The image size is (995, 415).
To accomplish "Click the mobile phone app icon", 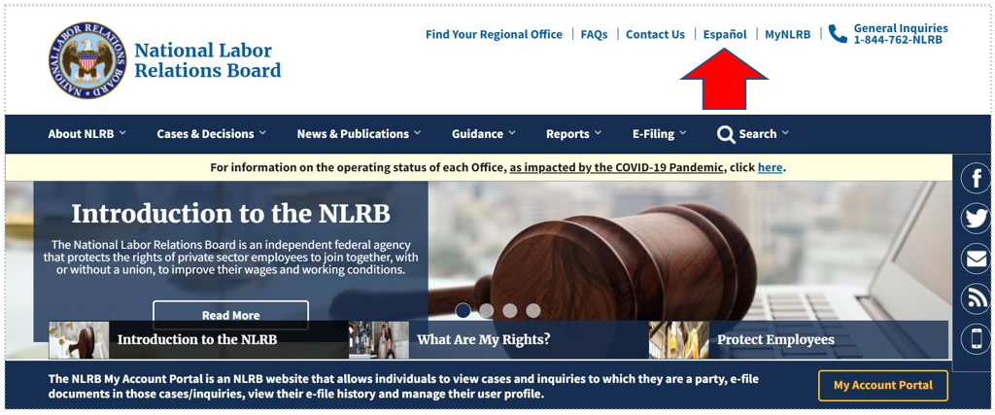I will click(x=976, y=339).
